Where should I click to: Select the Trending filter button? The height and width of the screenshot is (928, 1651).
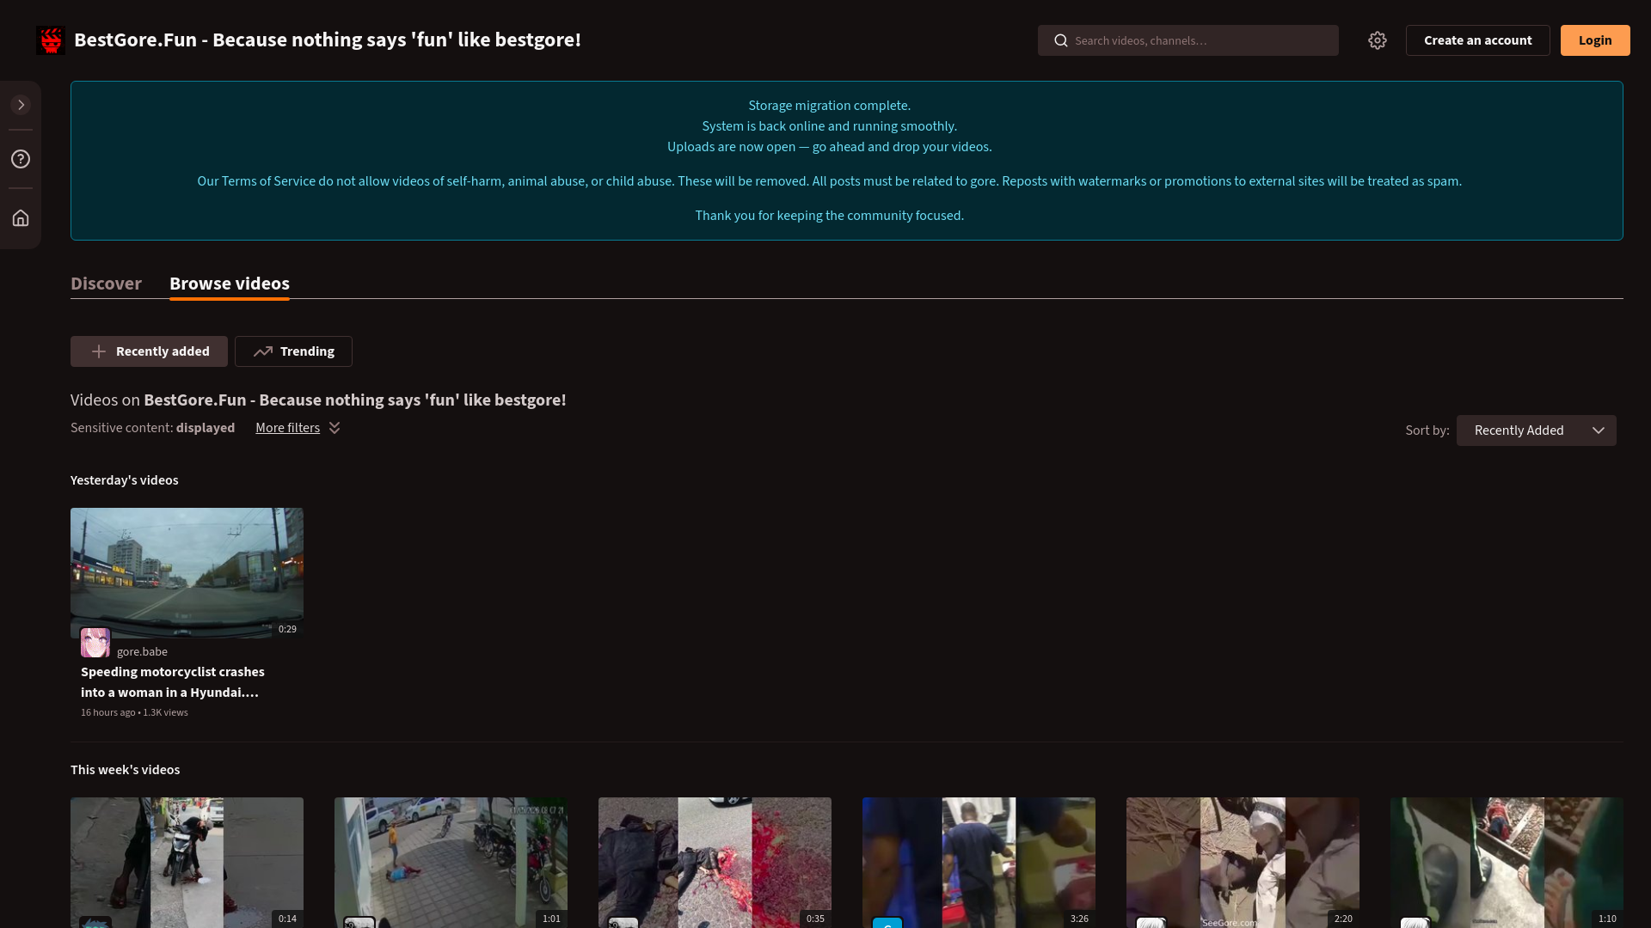[293, 351]
